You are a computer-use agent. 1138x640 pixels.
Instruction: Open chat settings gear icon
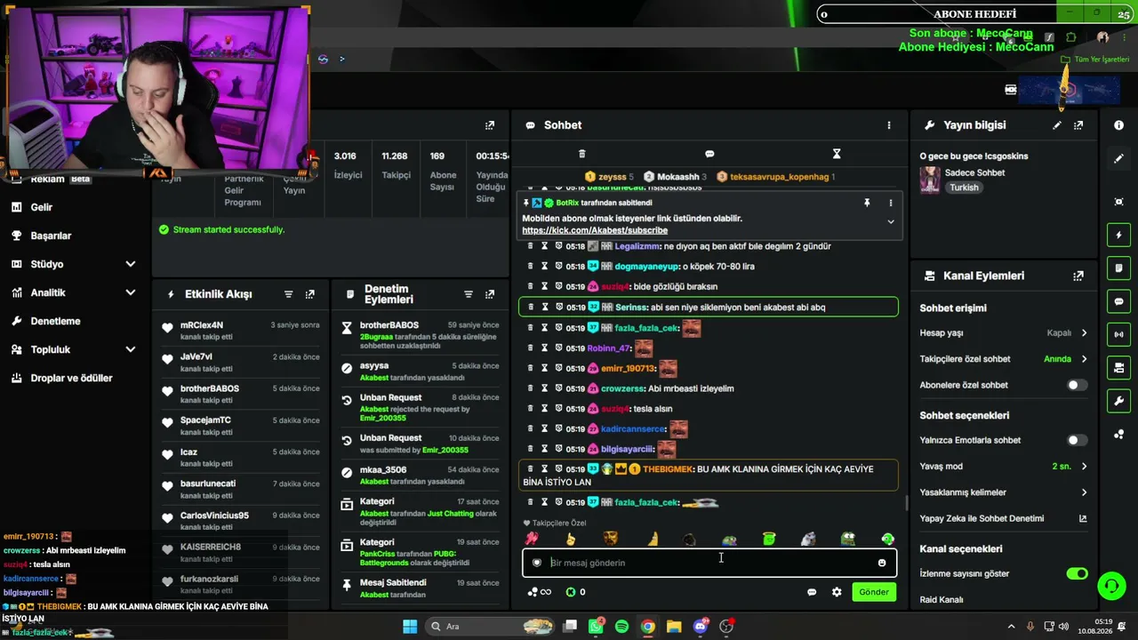837,592
